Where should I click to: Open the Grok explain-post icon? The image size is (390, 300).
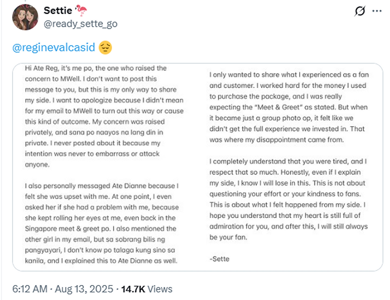pos(360,11)
